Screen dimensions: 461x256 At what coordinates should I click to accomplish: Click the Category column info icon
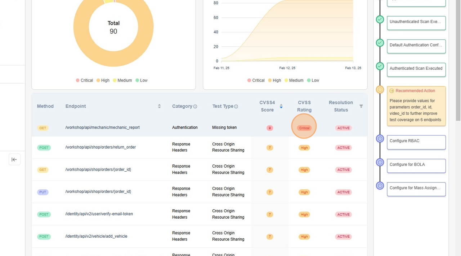[x=195, y=107]
